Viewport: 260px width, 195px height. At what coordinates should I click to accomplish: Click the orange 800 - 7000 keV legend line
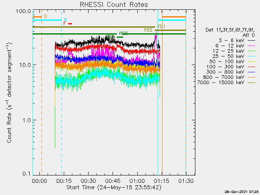point(251,77)
